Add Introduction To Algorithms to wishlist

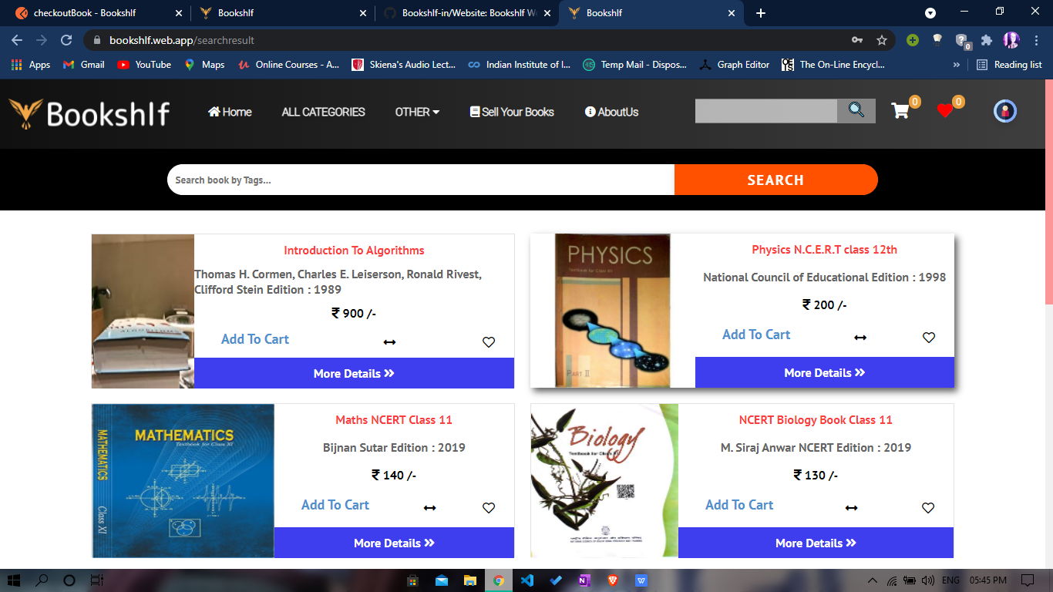tap(489, 342)
